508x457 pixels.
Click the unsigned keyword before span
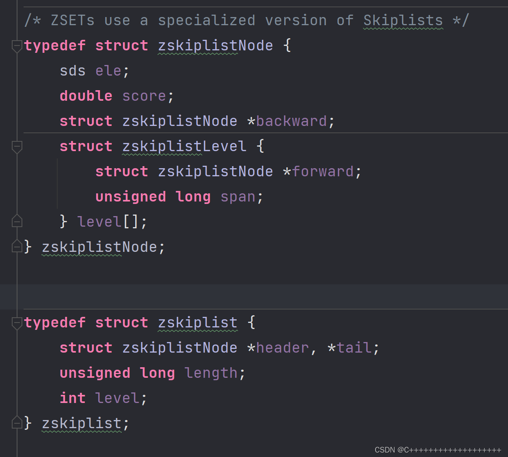pos(131,197)
